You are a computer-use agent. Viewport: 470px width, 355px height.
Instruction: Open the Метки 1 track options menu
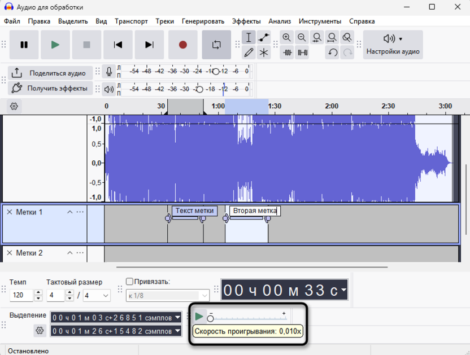(80, 212)
